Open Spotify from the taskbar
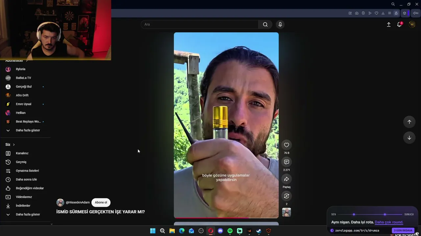This screenshot has width=421, height=236. (230, 231)
